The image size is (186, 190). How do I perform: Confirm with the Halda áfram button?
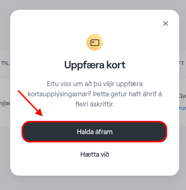tap(94, 132)
